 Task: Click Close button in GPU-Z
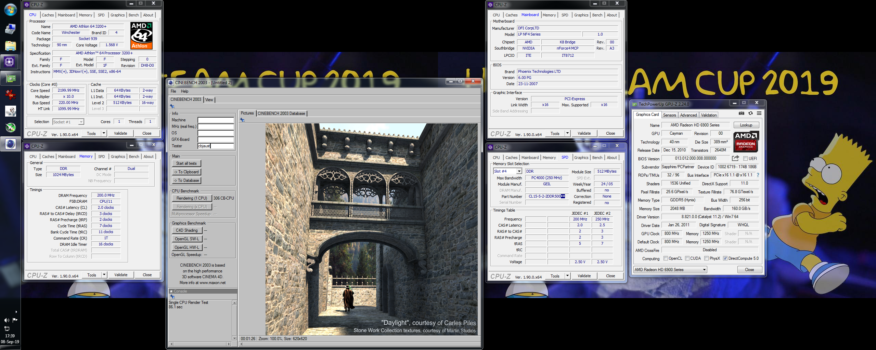coord(749,270)
